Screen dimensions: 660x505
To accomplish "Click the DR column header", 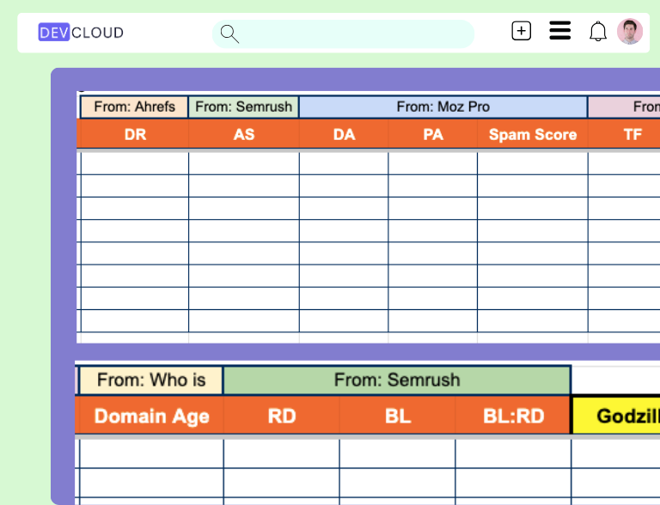I will point(135,134).
